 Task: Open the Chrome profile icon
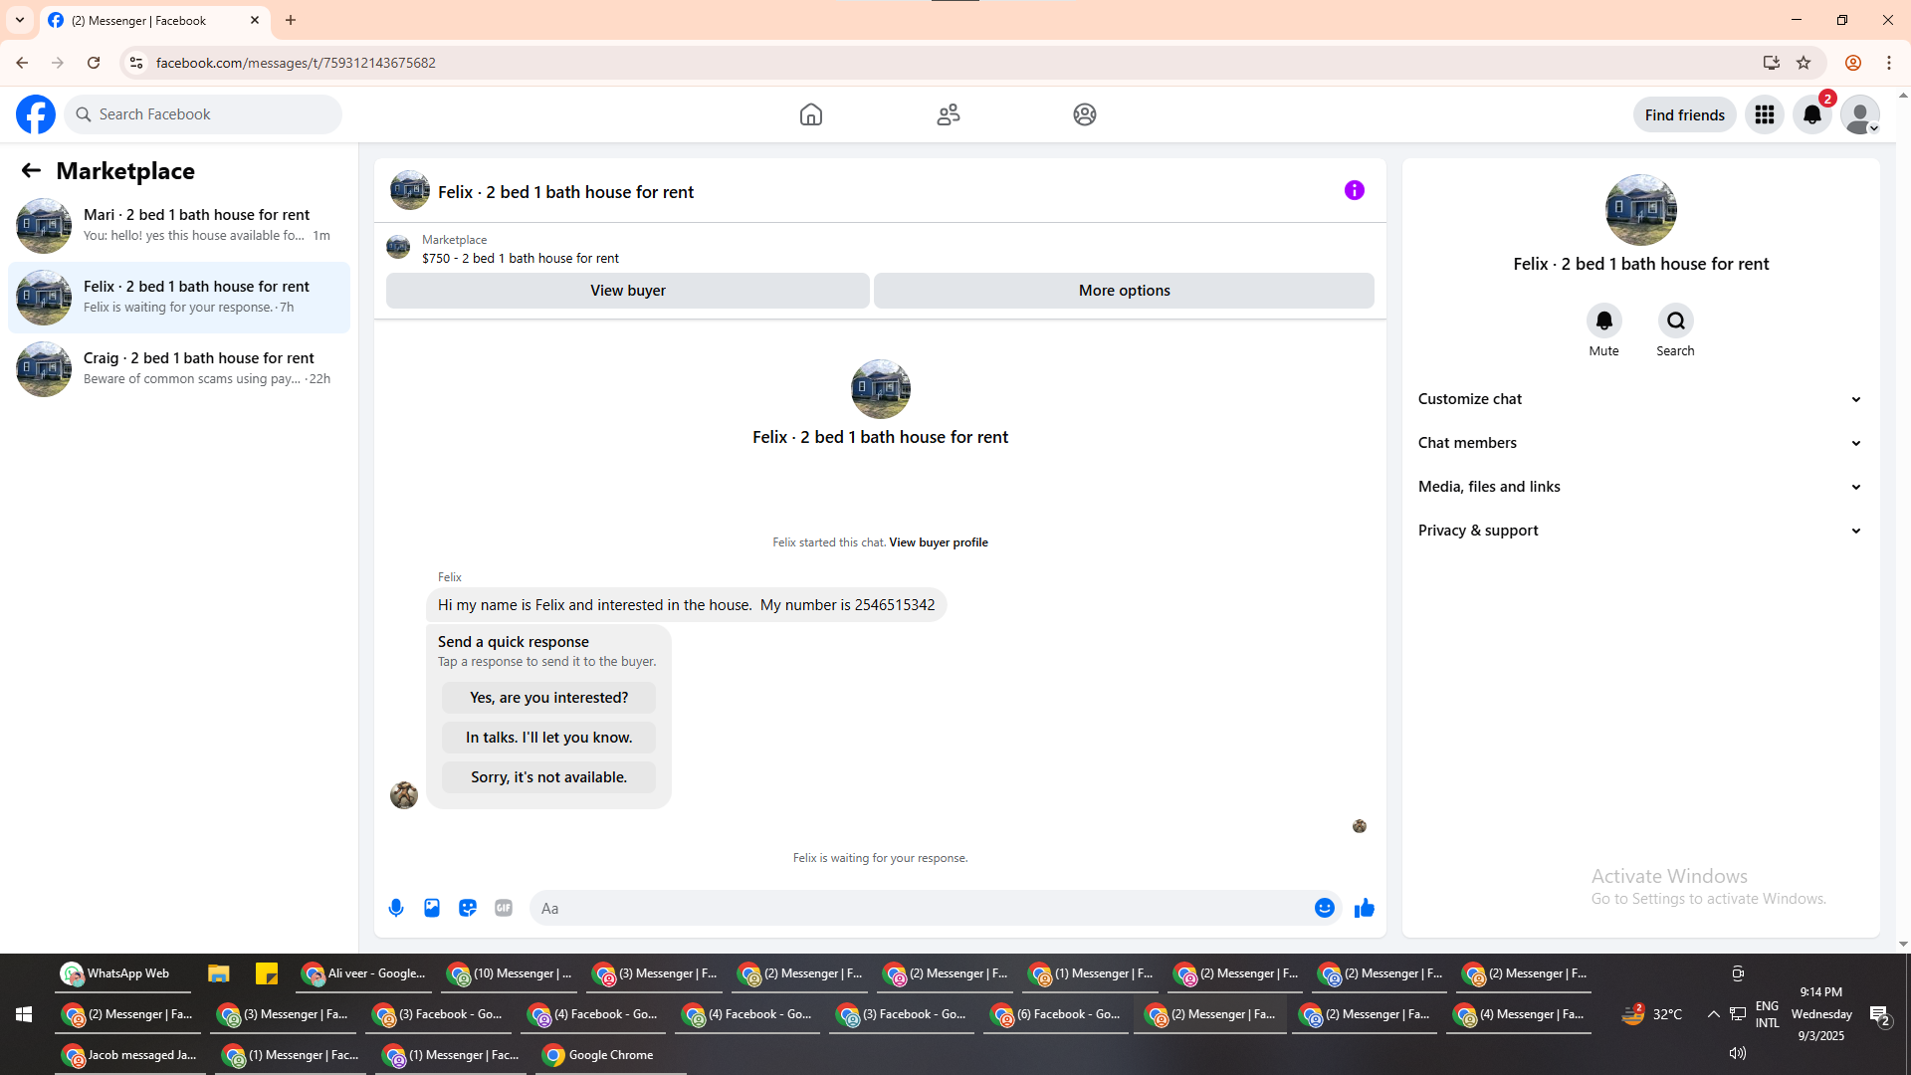1853,63
